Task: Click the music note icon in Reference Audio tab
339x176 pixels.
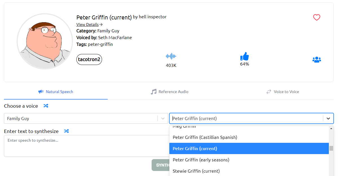Action: tap(154, 92)
